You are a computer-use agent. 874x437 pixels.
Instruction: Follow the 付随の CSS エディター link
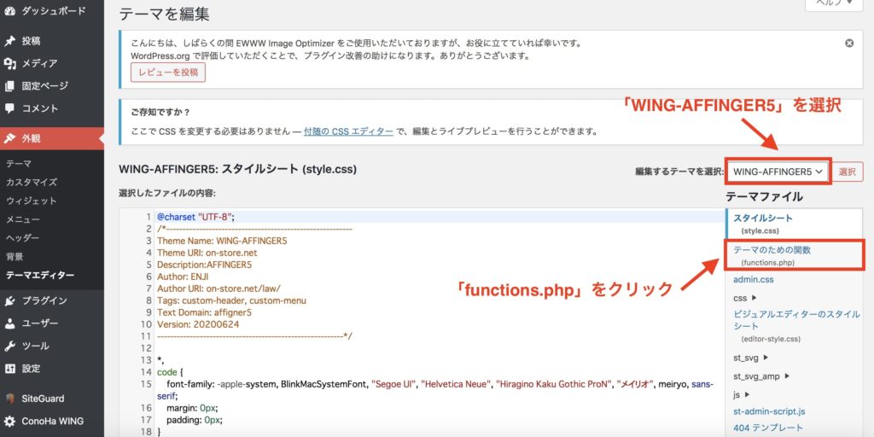tap(348, 132)
